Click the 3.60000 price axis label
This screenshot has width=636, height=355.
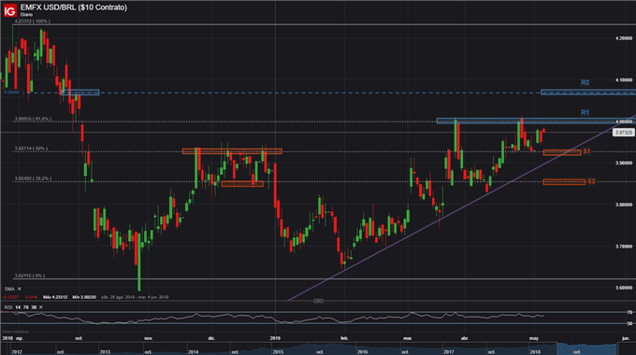click(x=624, y=288)
